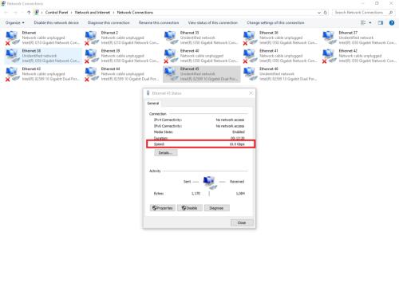This screenshot has height=299, width=399.
Task: Click the IPv6 Connectivity 'No network access' value
Action: click(230, 126)
